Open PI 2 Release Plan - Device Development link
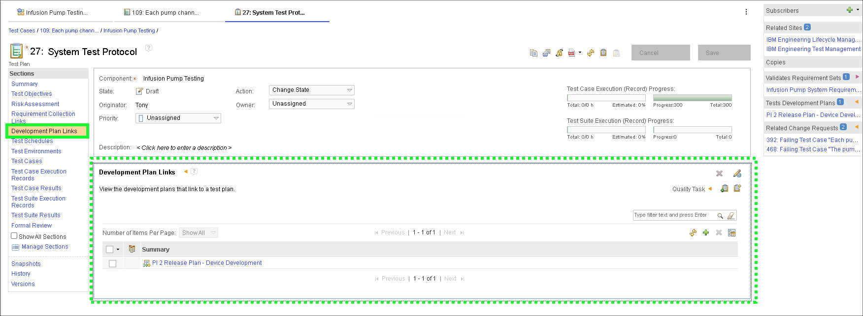 (207, 263)
